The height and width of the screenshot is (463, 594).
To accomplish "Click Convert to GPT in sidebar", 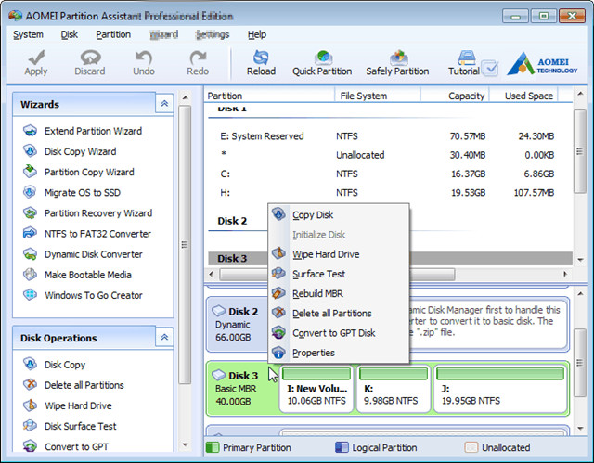I will tap(66, 446).
